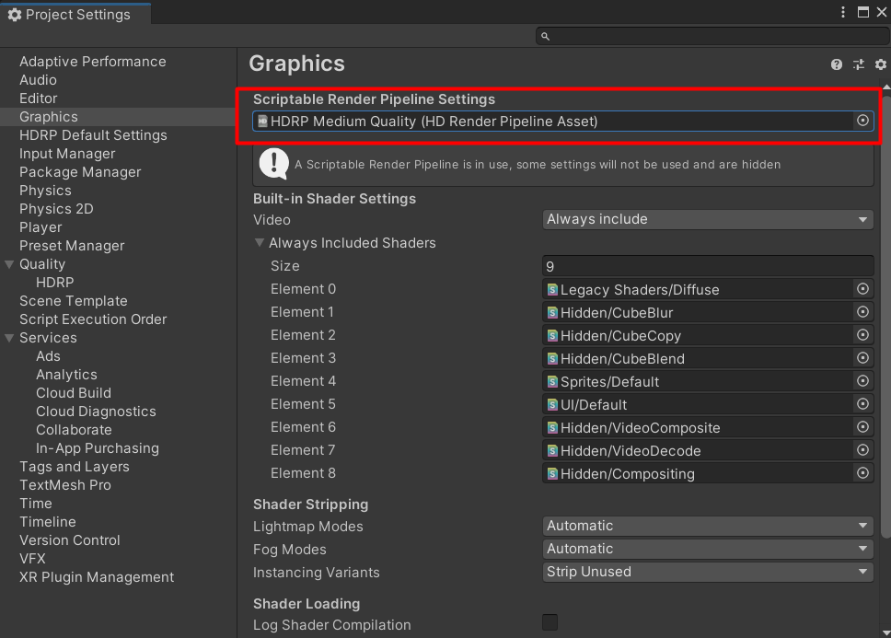Open object picker for Sprites/Default

[862, 381]
